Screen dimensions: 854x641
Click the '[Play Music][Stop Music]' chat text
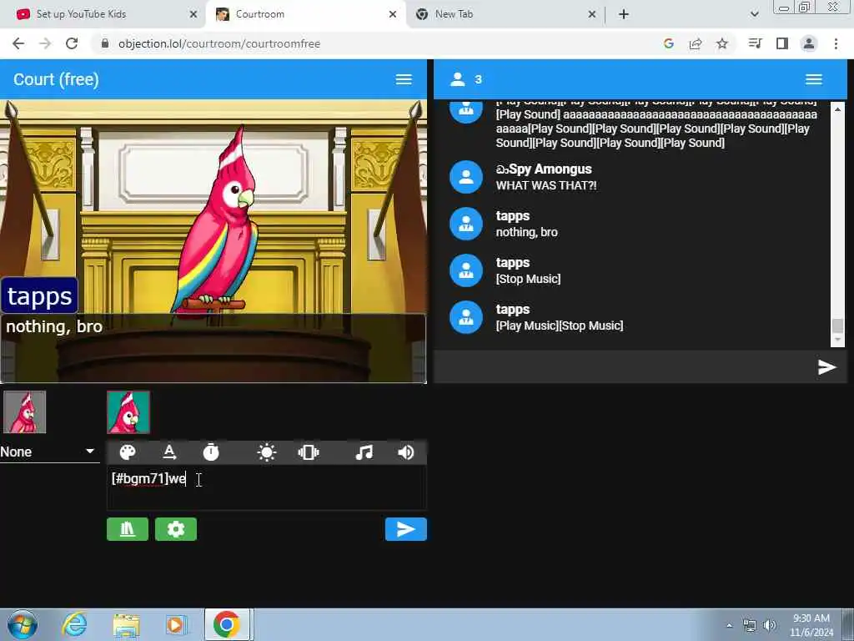coord(560,326)
